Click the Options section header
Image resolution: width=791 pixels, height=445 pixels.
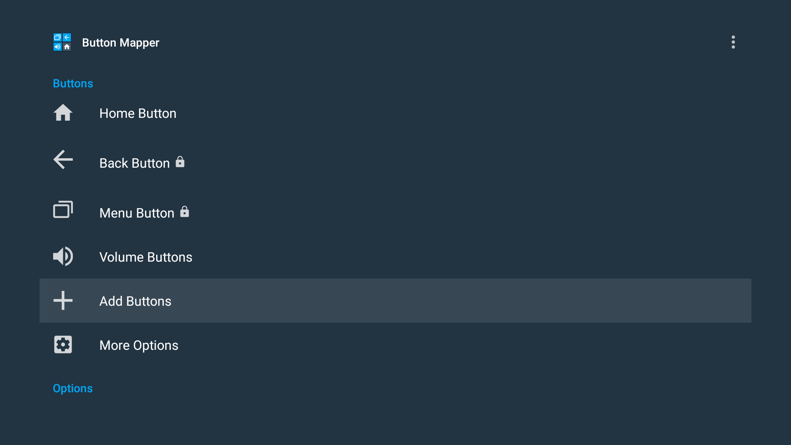point(73,388)
